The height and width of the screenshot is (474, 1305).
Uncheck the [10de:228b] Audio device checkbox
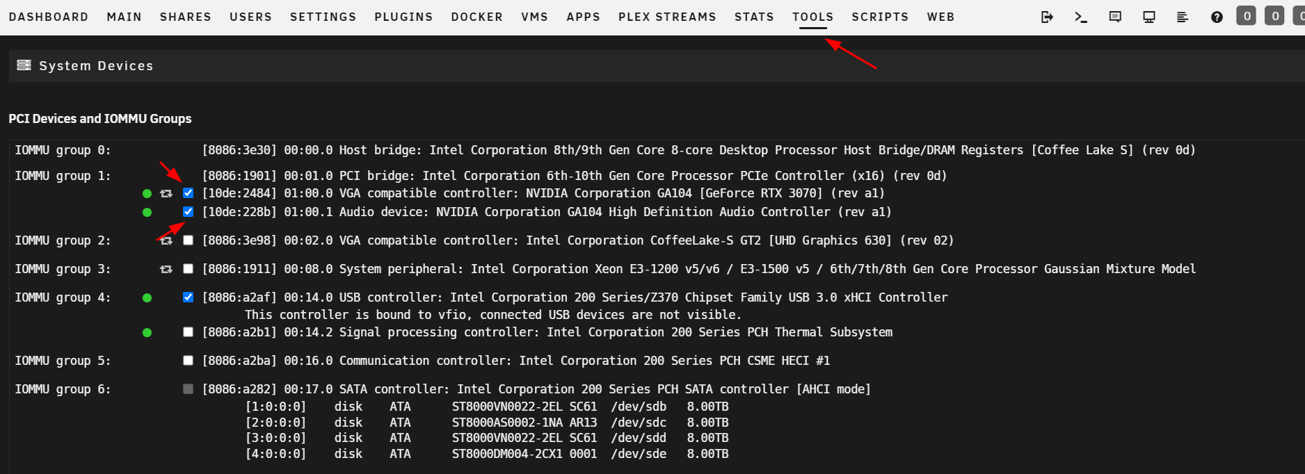pos(188,211)
